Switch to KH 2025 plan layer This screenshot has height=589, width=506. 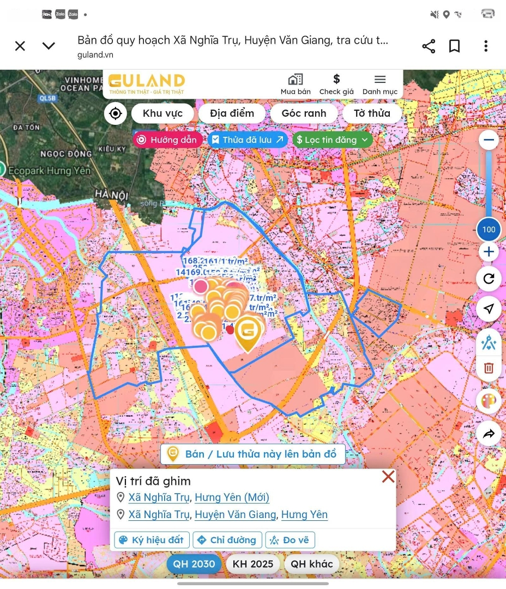(253, 564)
